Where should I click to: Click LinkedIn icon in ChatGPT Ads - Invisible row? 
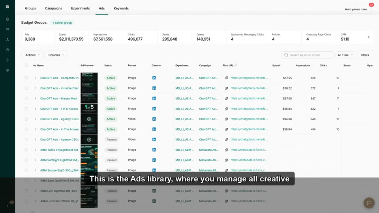(154, 88)
